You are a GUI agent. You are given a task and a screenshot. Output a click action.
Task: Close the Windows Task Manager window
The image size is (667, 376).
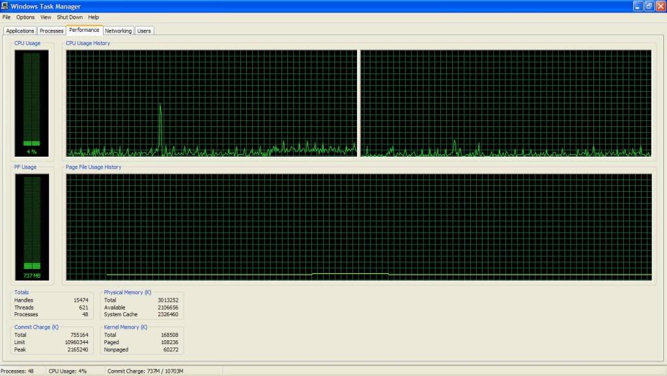(x=660, y=6)
